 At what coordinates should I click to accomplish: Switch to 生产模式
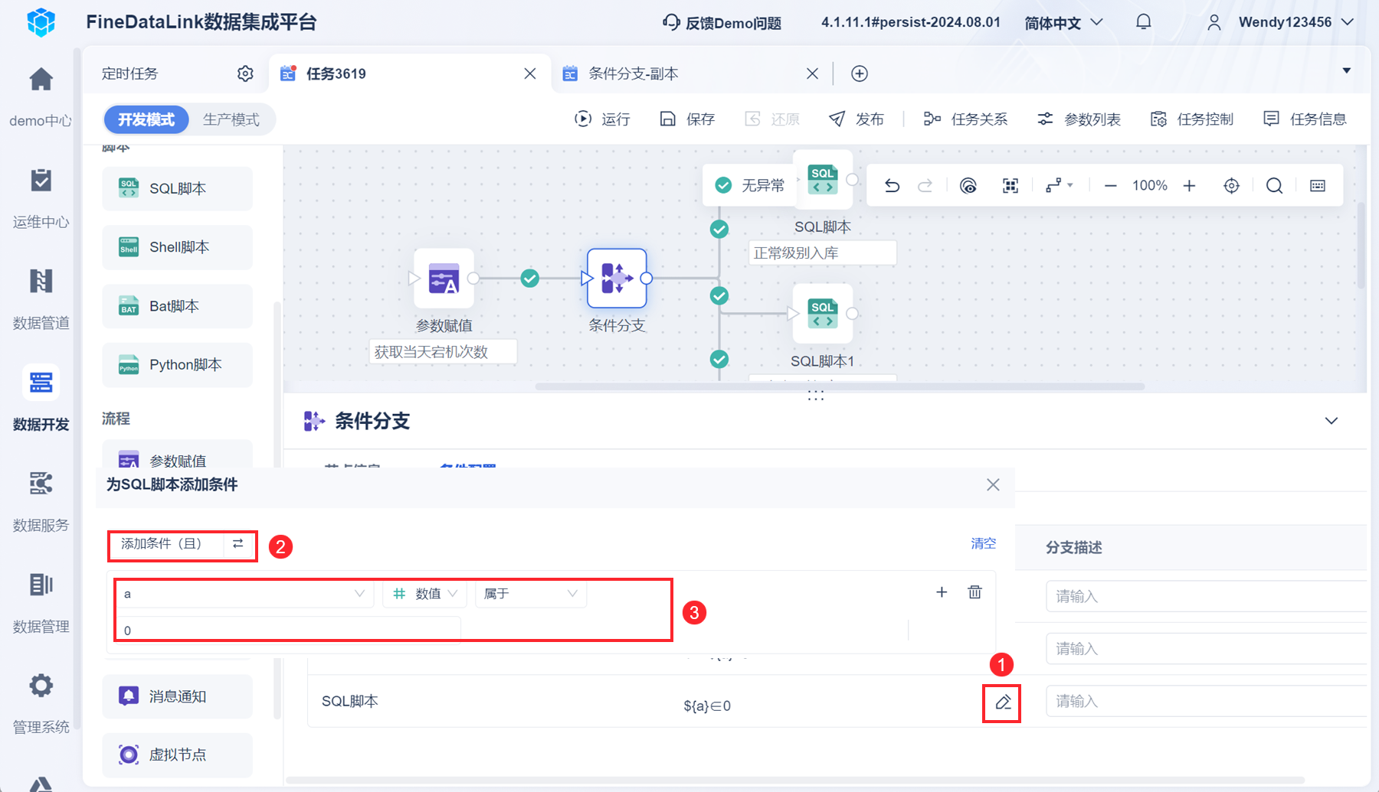(231, 119)
